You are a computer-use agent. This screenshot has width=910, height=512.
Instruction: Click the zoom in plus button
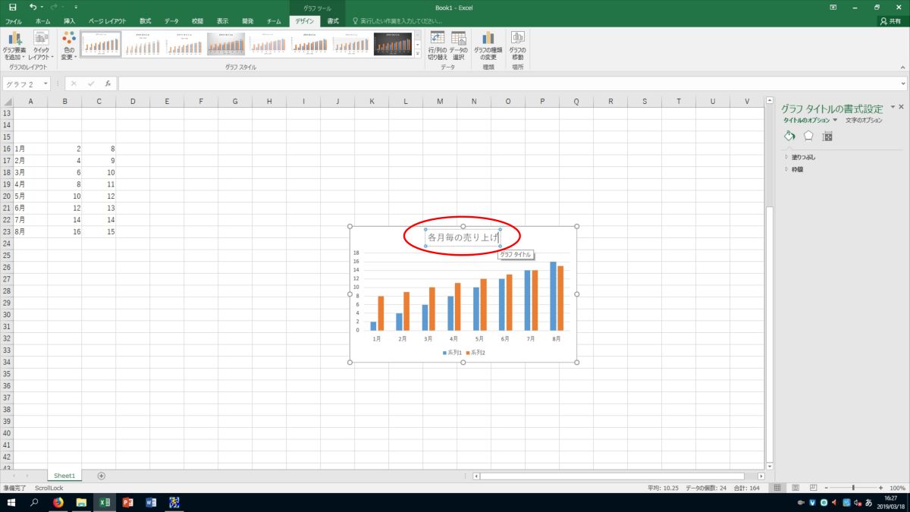(x=881, y=488)
